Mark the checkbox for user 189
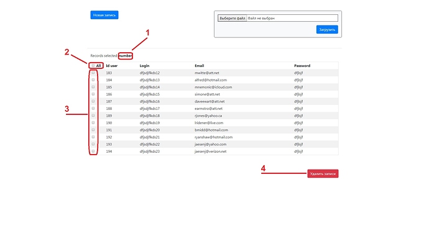429x241 pixels. point(93,116)
